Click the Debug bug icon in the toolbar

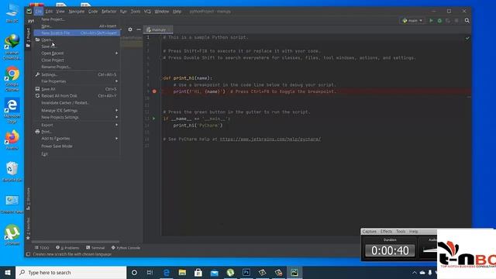[439, 21]
